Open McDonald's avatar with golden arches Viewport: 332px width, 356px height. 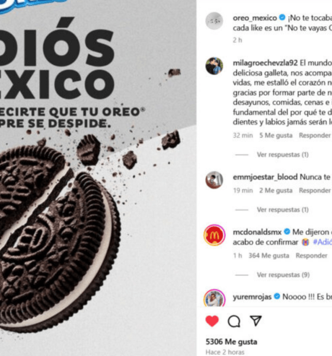pyautogui.click(x=214, y=235)
